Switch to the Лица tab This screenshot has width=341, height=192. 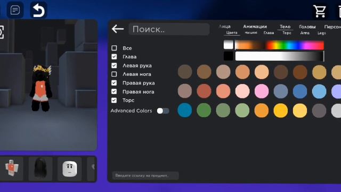pyautogui.click(x=225, y=27)
